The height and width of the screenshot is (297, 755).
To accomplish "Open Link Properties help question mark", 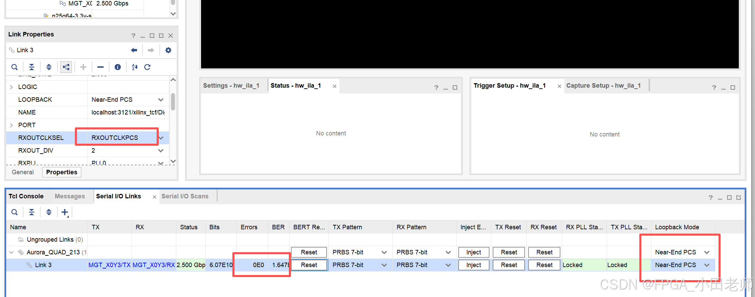I will pyautogui.click(x=134, y=35).
